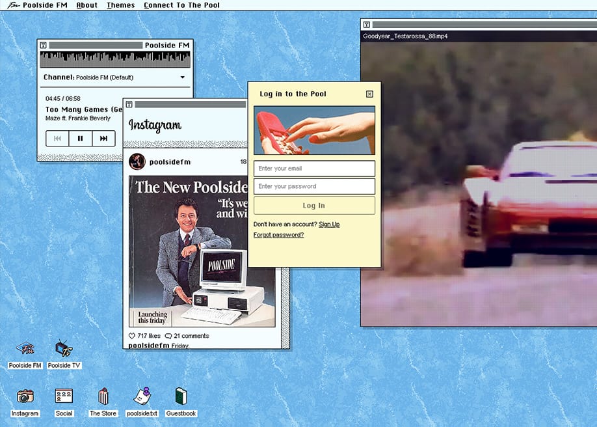Click the poolsidefm profile avatar
Screen dimensions: 597x427
click(x=137, y=161)
